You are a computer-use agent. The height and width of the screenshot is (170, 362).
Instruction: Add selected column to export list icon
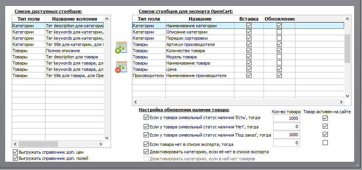(x=121, y=47)
